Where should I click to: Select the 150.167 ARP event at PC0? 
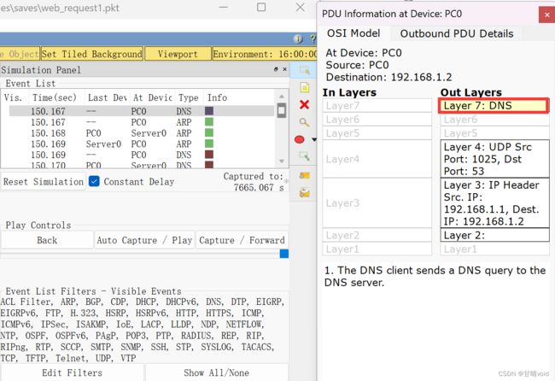click(x=142, y=122)
